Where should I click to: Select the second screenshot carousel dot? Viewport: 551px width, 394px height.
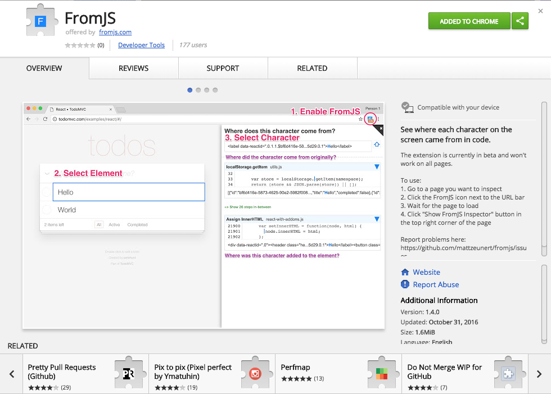(198, 90)
